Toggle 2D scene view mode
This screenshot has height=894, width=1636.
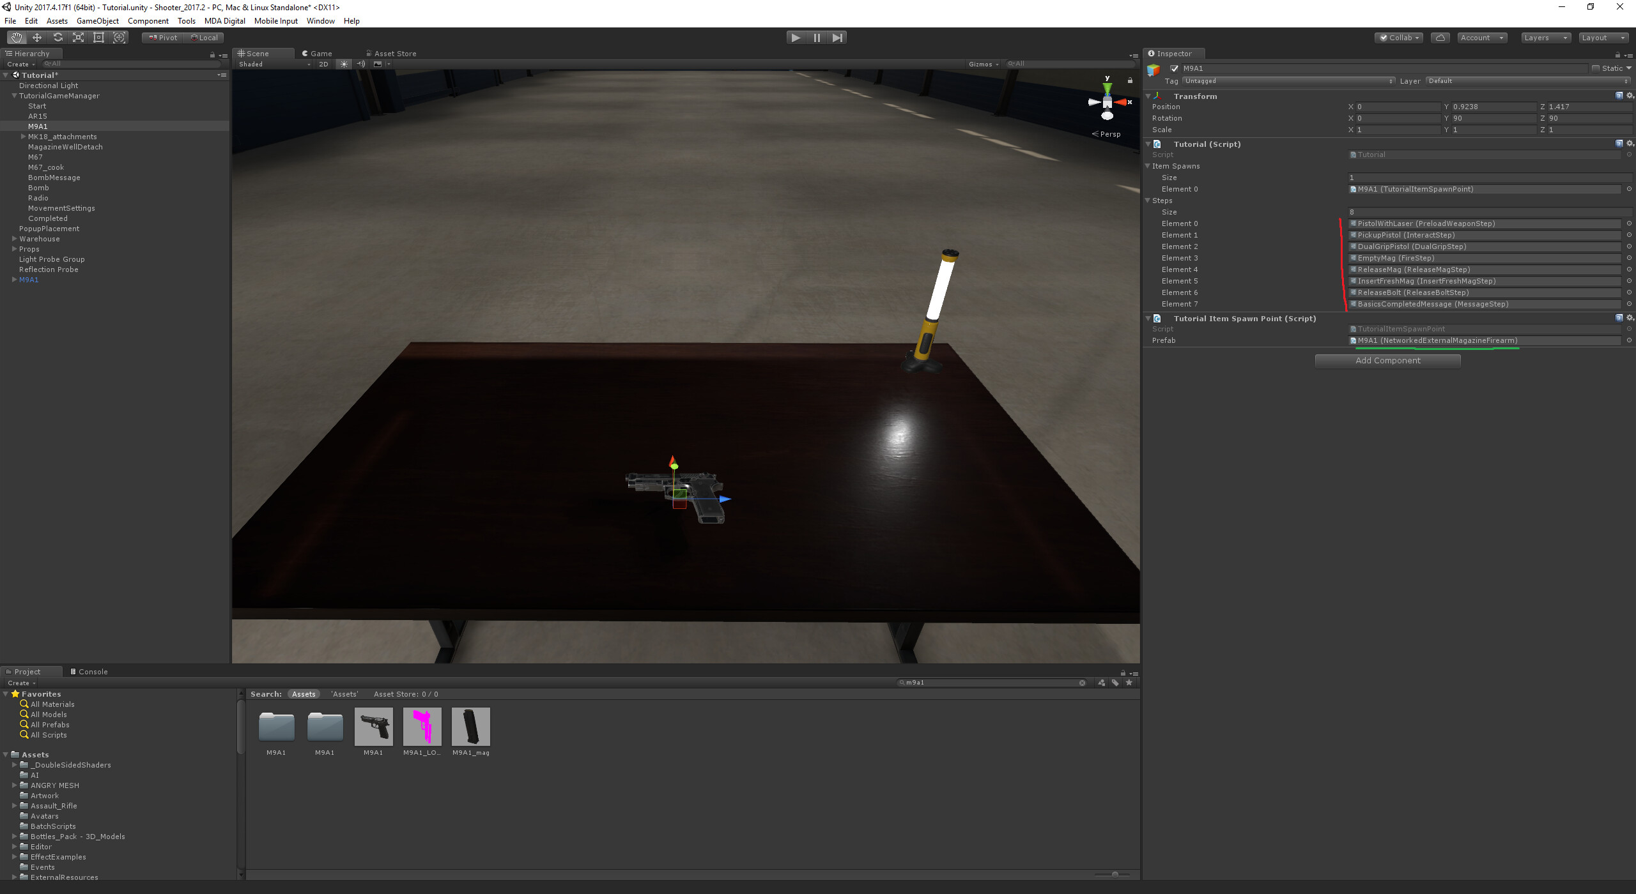323,64
